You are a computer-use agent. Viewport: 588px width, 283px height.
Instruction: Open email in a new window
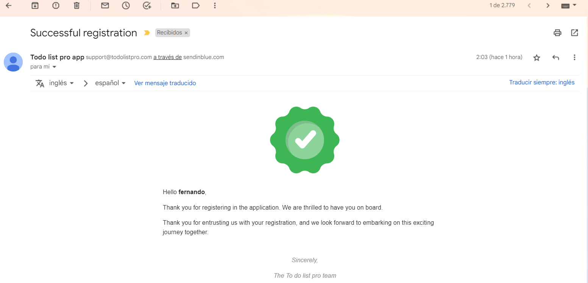(574, 33)
